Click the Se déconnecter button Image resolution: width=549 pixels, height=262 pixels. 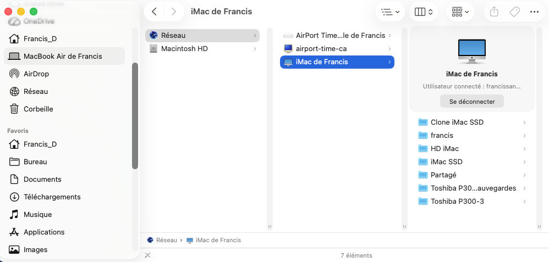tap(472, 102)
